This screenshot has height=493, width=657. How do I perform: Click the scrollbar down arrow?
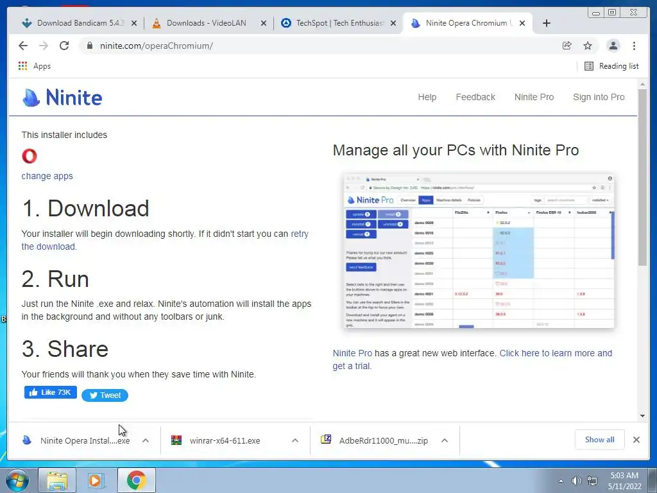pos(642,416)
